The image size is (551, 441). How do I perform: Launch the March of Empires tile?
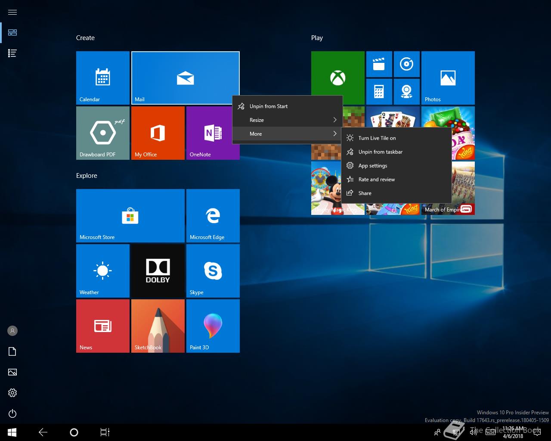[x=463, y=188]
